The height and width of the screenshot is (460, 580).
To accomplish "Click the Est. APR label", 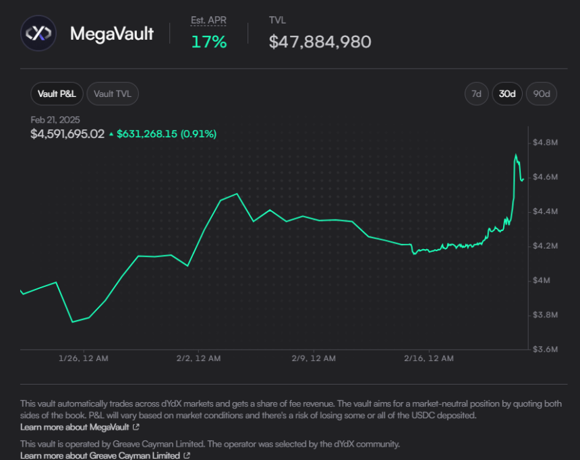I will [208, 20].
